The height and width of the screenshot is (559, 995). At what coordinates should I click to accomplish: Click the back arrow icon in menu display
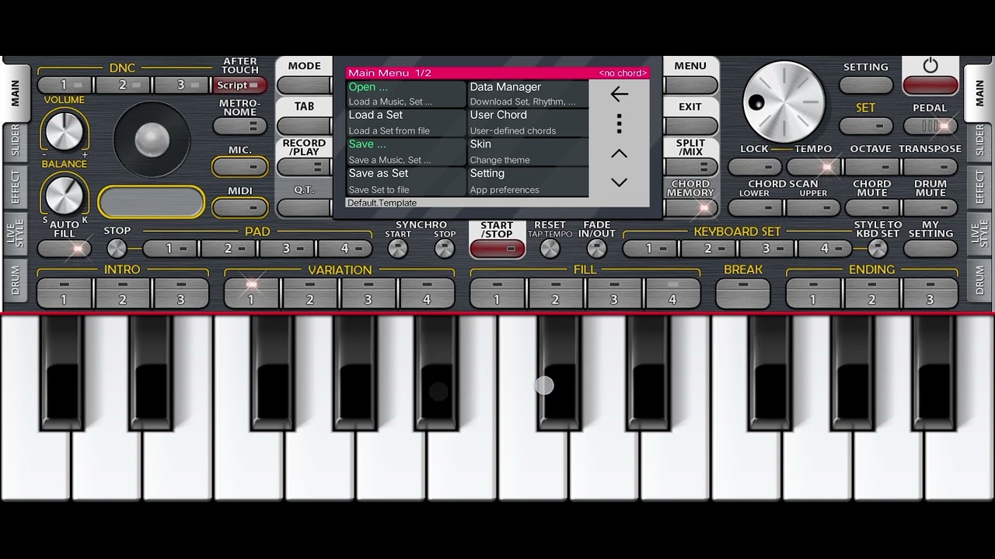620,95
